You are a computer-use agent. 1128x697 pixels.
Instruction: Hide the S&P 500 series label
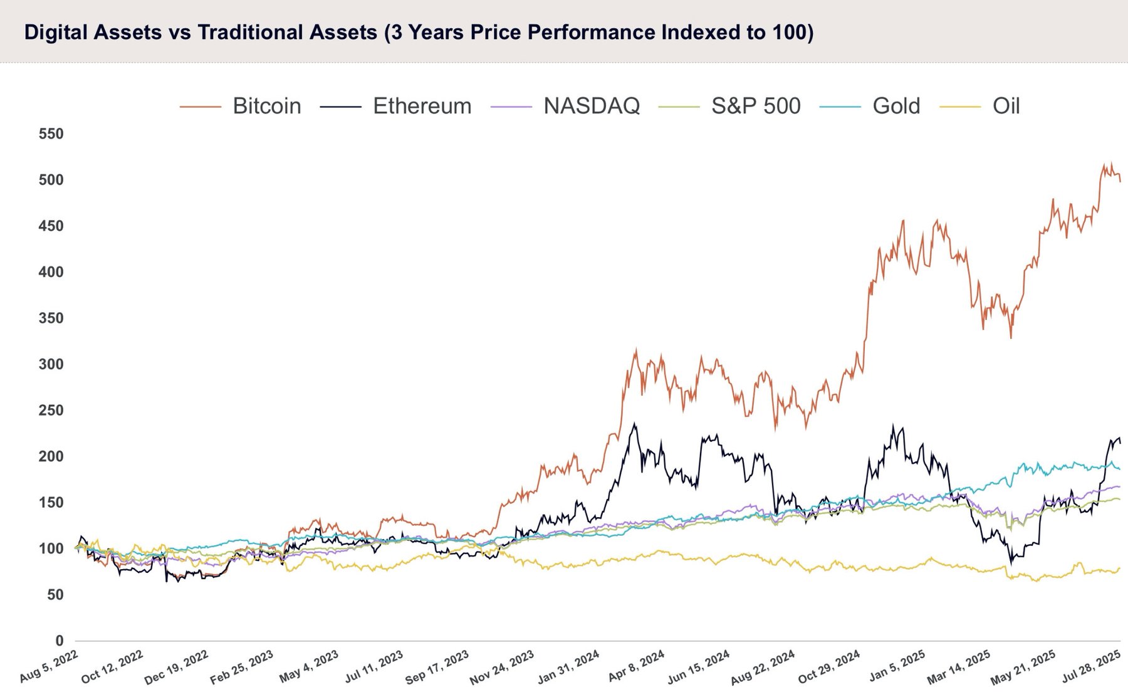click(756, 107)
